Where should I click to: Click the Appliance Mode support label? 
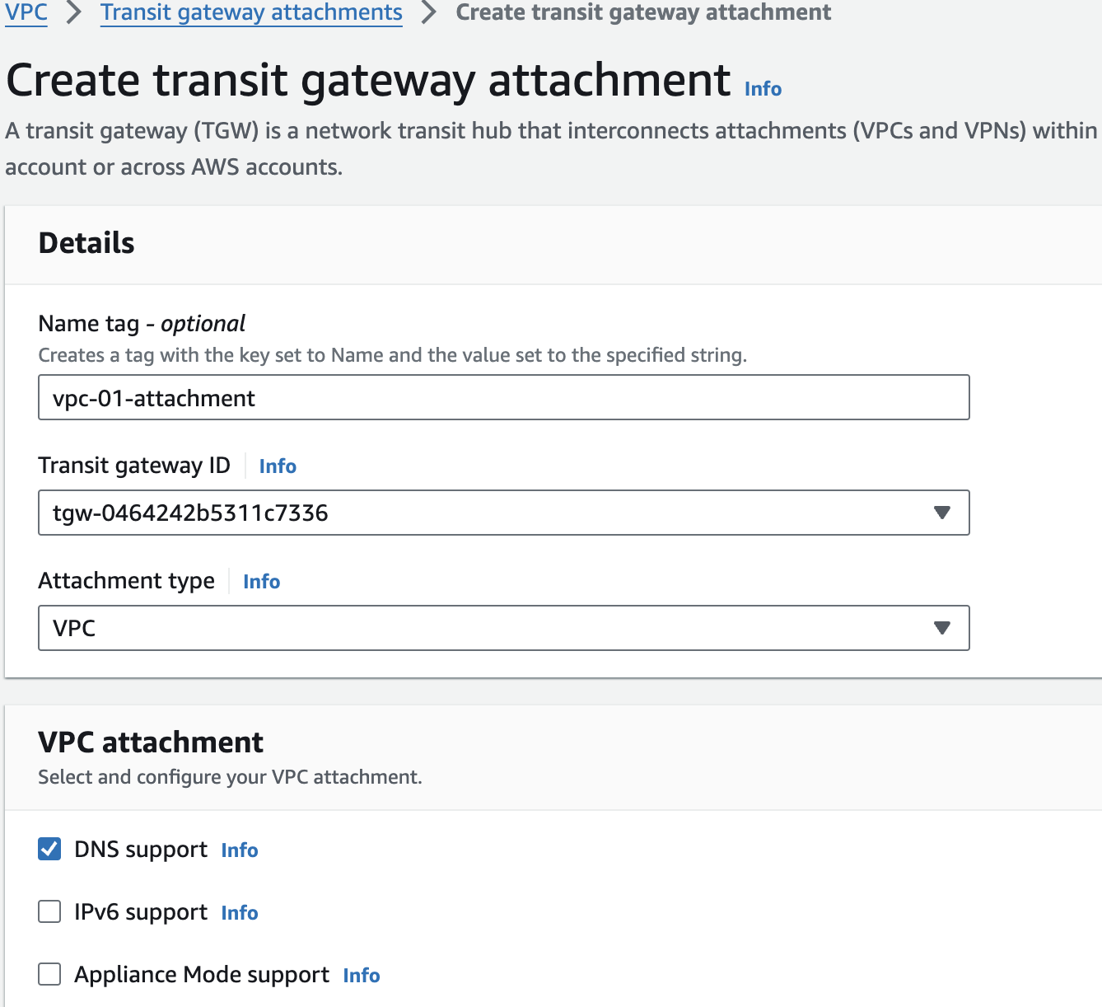point(202,975)
